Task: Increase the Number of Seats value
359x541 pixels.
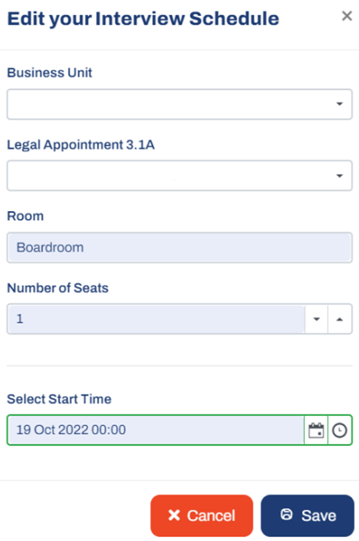Action: 340,319
